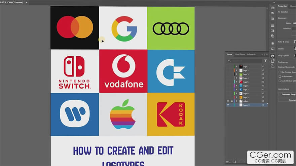The image size is (296, 166).
Task: Expand the logo 6 layer
Action: coord(236,86)
